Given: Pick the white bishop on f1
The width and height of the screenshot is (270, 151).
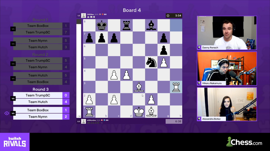Looking at the screenshot, I should (151, 112).
